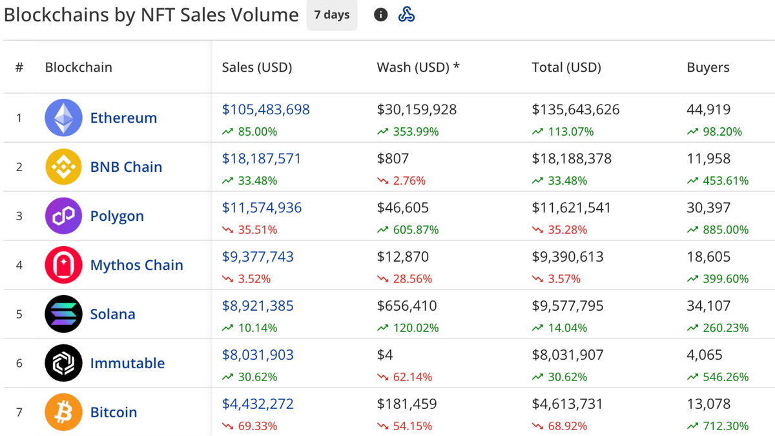This screenshot has width=775, height=436.
Task: Open the BNB Chain blockchain link
Action: 126,167
